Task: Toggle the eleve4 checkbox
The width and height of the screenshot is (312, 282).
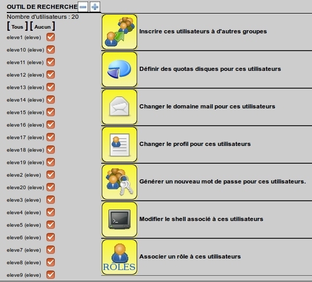Action: coord(51,212)
